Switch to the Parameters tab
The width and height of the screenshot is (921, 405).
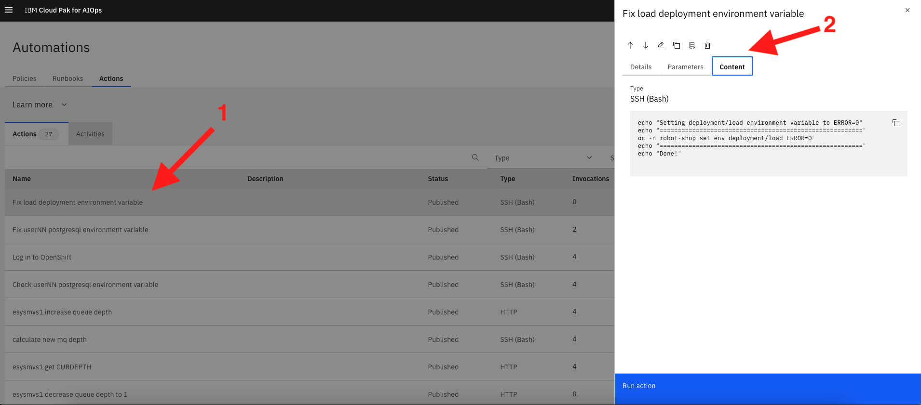point(685,67)
